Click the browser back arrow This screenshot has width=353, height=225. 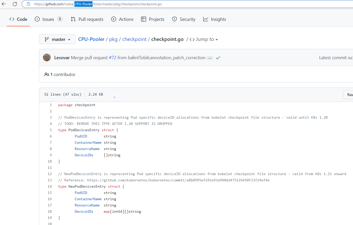click(3, 4)
